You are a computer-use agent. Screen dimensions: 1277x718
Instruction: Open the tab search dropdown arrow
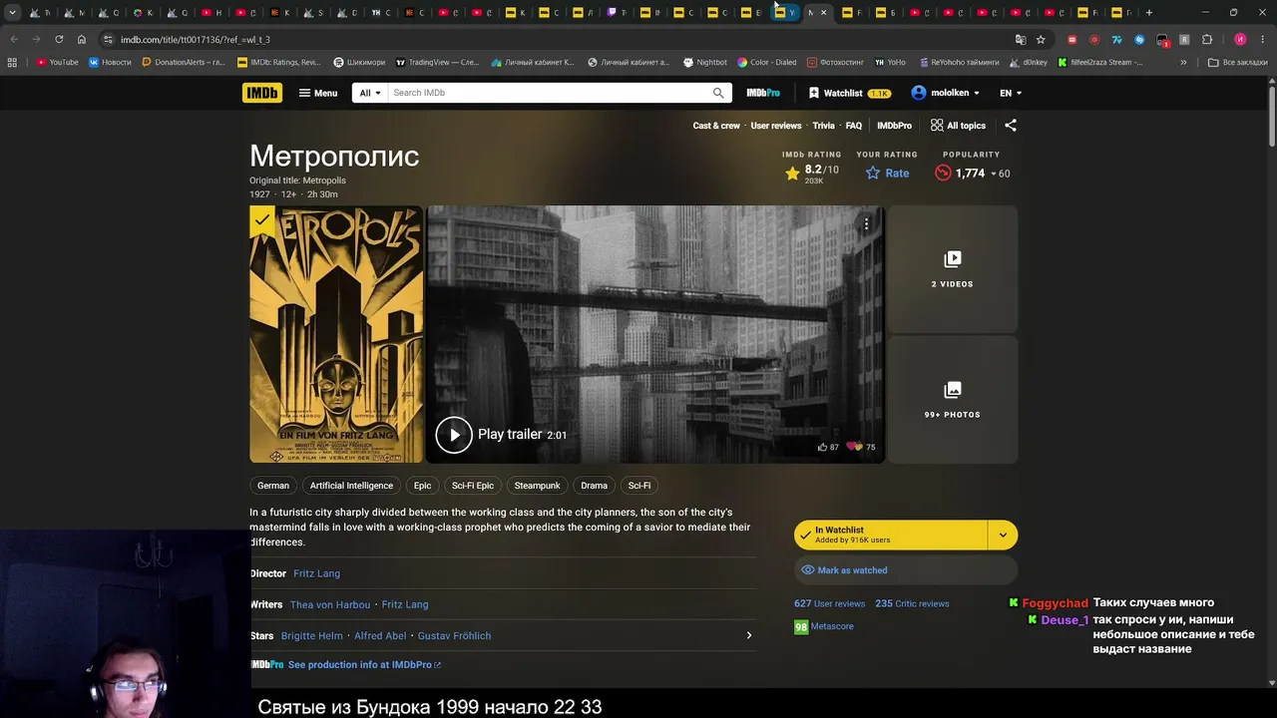[x=12, y=13]
